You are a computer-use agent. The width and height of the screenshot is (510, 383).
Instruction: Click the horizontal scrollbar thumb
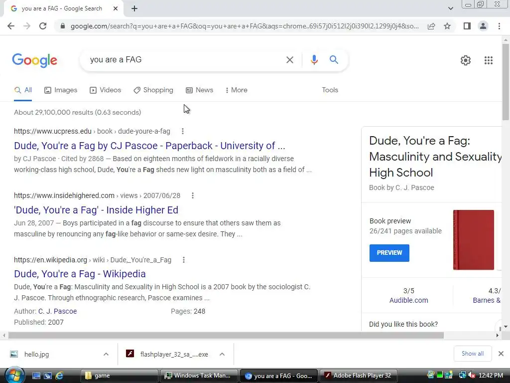click(x=226, y=336)
